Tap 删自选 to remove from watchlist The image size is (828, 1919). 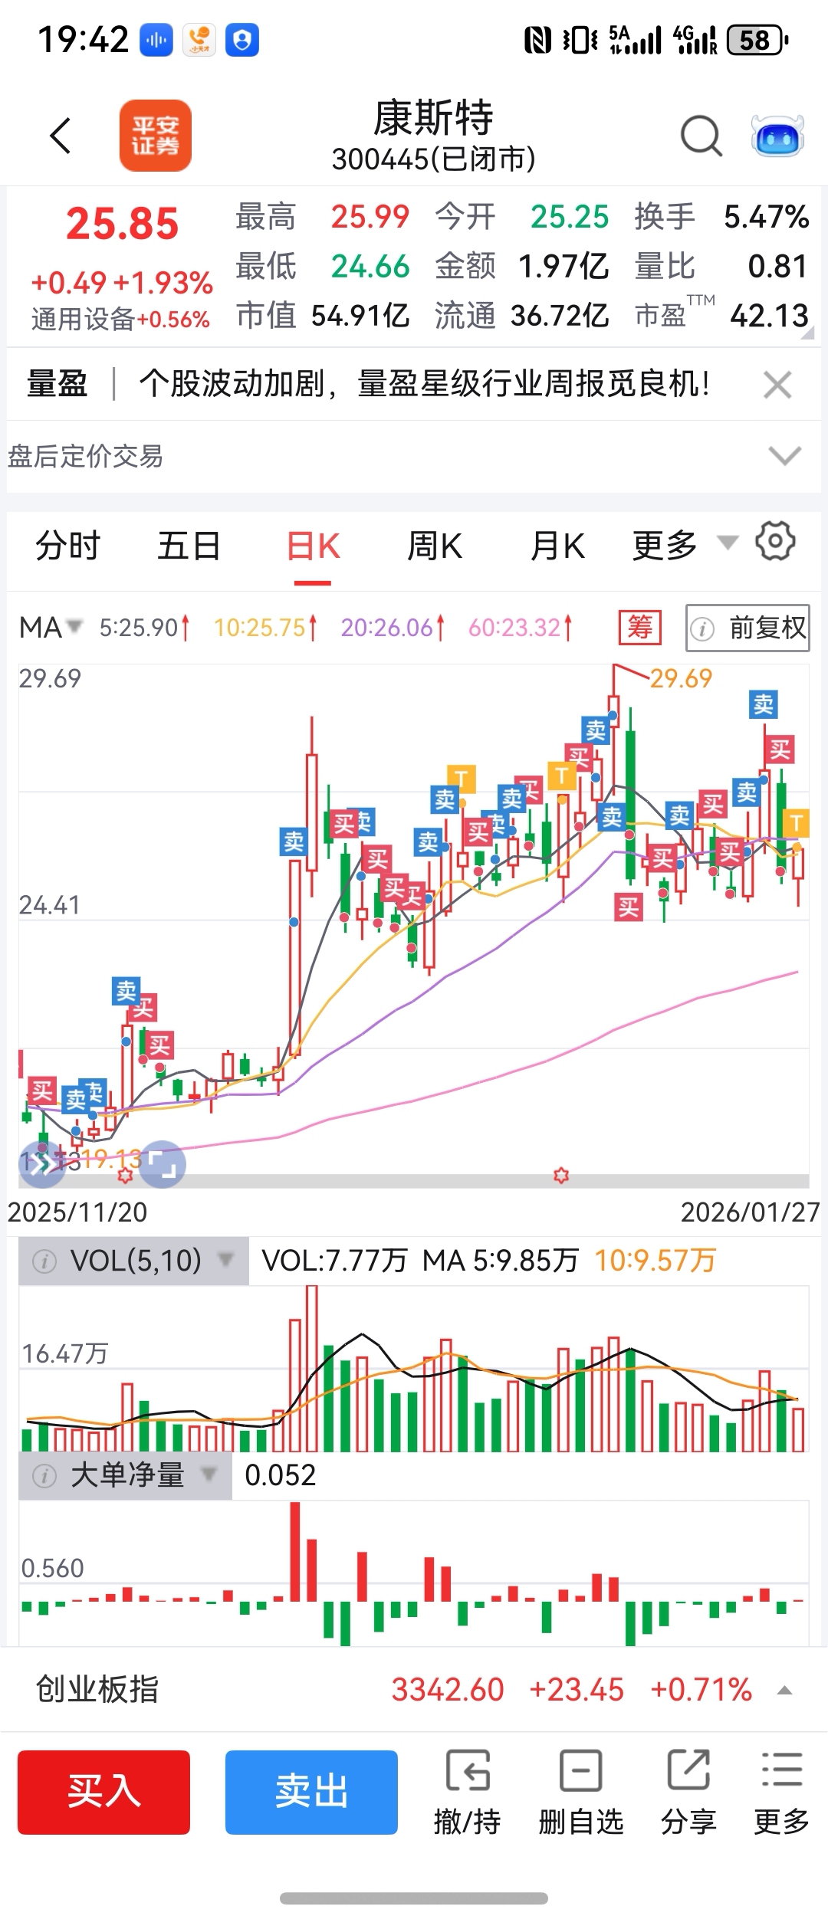(581, 1793)
